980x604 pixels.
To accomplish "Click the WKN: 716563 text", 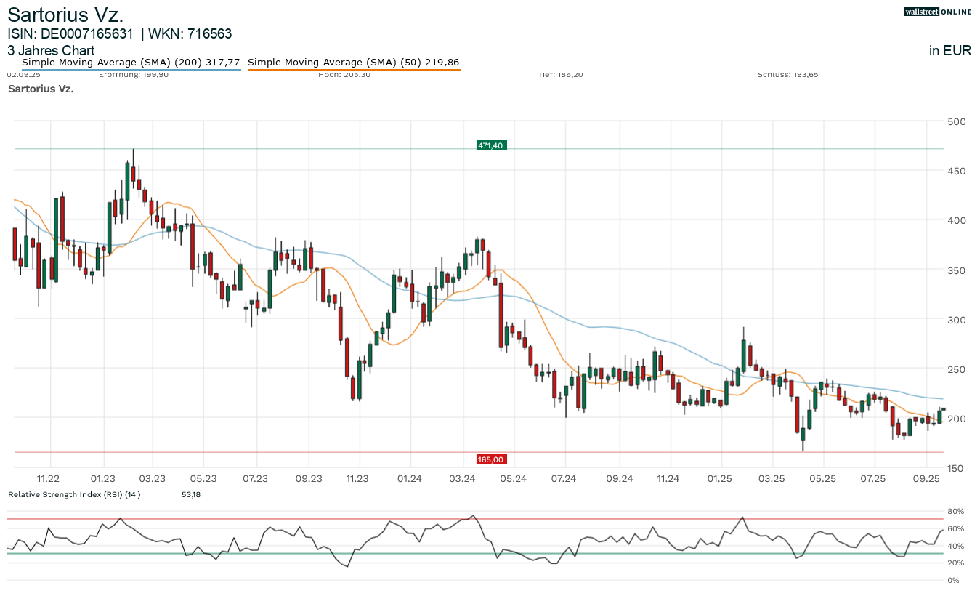I will point(190,33).
